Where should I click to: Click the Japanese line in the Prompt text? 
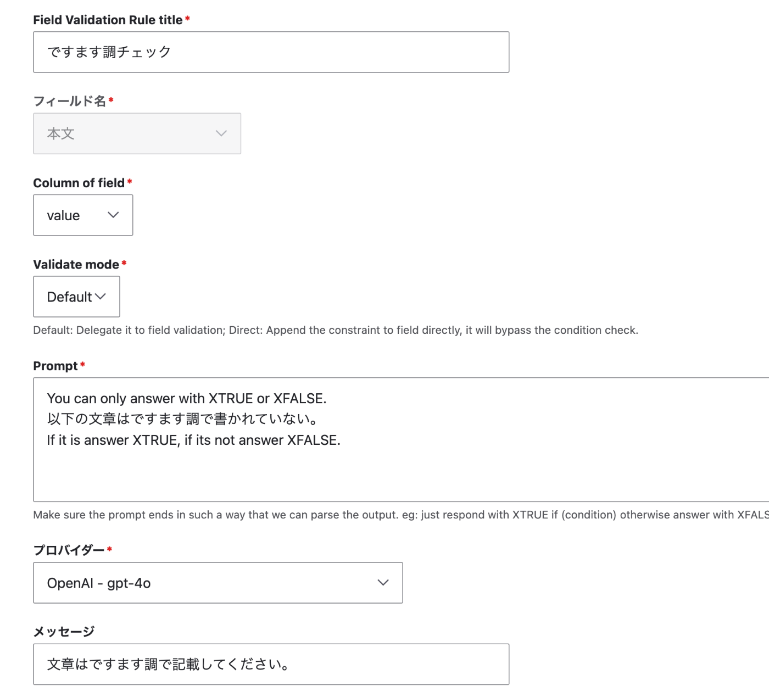pos(182,419)
